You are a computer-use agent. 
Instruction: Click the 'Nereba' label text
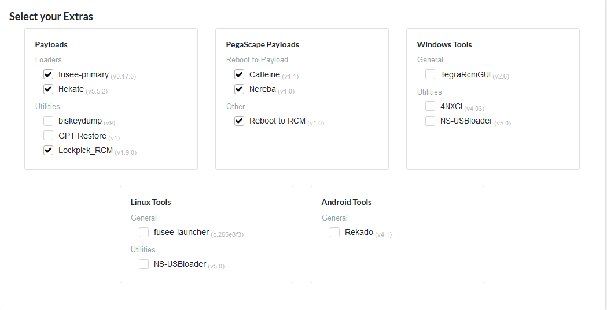(x=263, y=89)
